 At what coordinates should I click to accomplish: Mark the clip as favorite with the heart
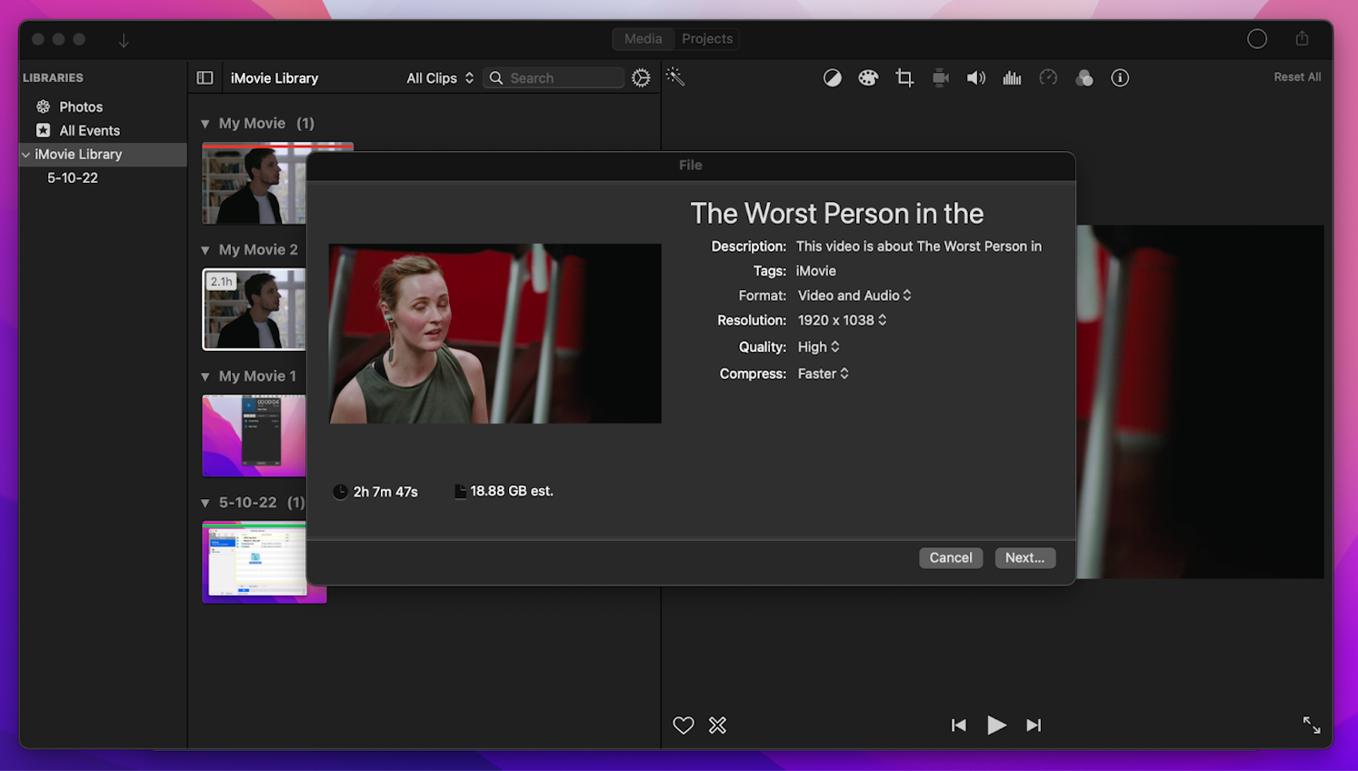683,725
